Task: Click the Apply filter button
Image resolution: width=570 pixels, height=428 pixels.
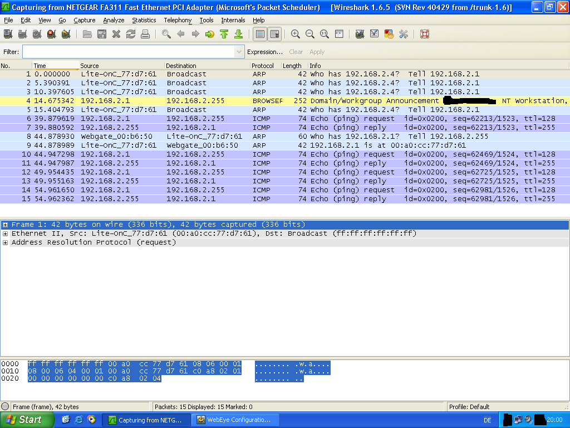Action: [x=317, y=52]
